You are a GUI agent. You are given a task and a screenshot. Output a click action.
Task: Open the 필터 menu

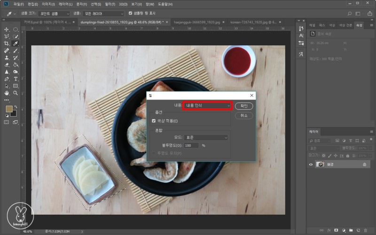(x=110, y=4)
